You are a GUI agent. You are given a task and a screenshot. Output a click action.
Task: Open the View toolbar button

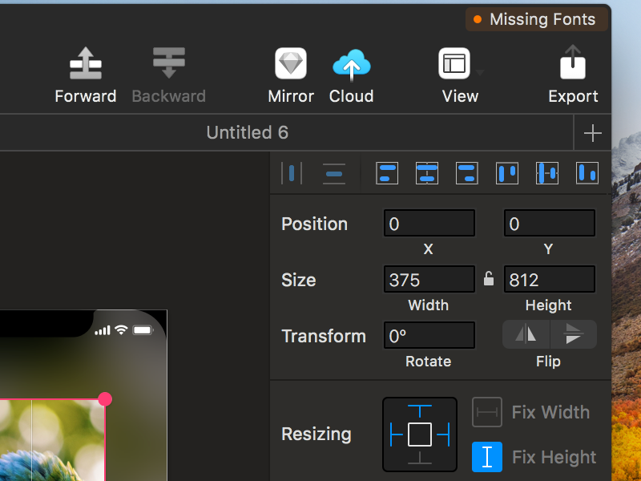454,63
